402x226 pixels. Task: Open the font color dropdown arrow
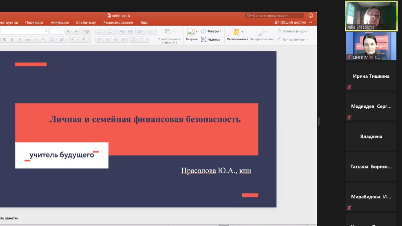click(x=88, y=39)
